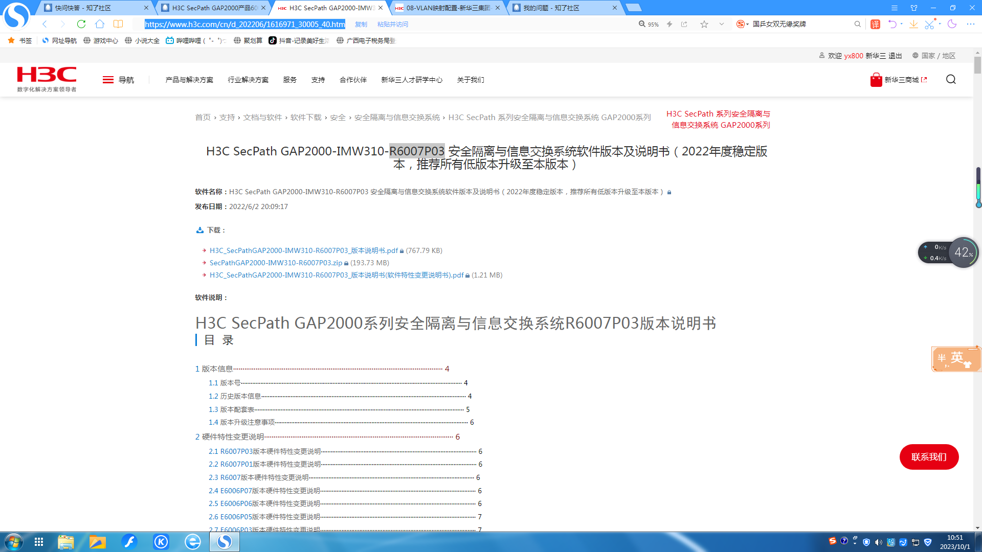The height and width of the screenshot is (552, 982).
Task: Bookmark the page with the star icon
Action: tap(704, 24)
